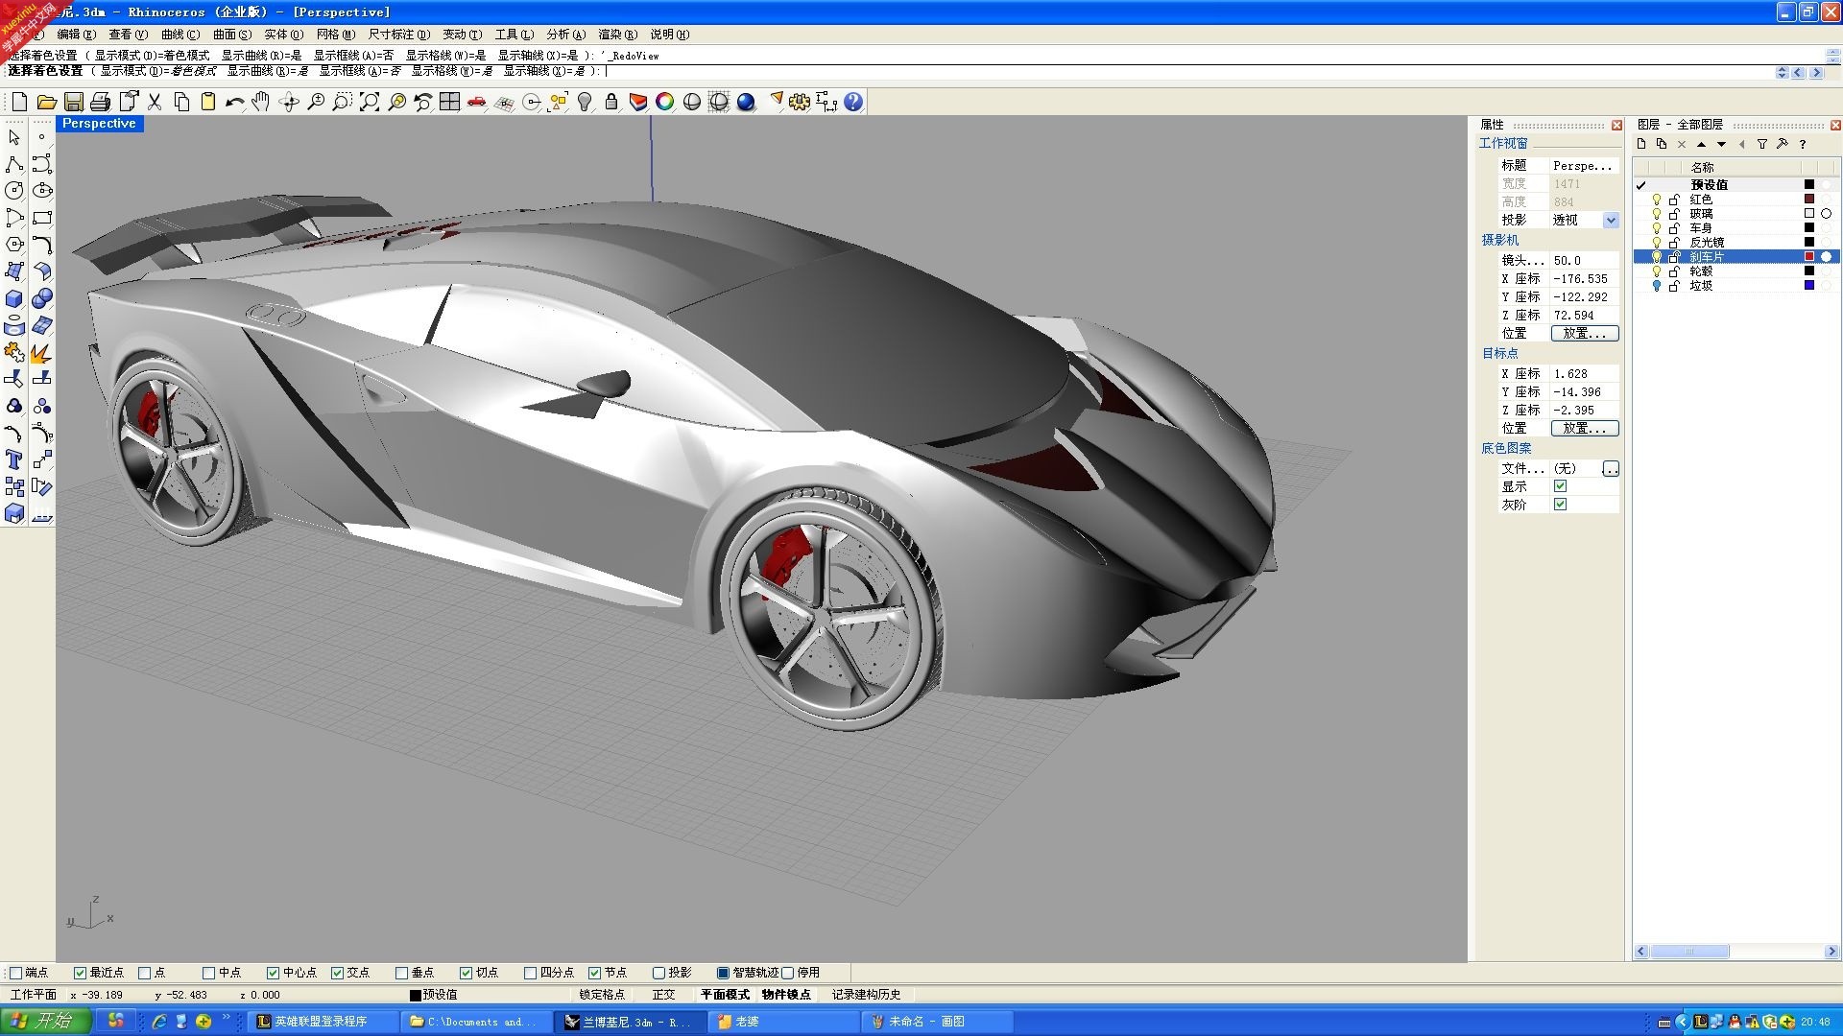This screenshot has width=1843, height=1036.
Task: Open the options gear icon
Action: 800,102
